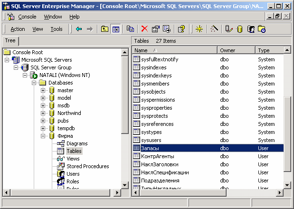Open the Window menu
Screen dimensions: 294x209
[53, 17]
